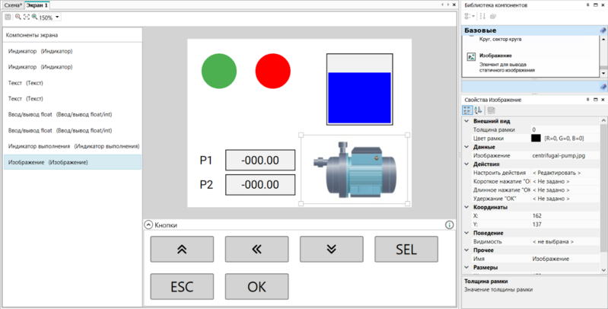Sort properties alphabetically
The height and width of the screenshot is (309, 608).
point(478,110)
